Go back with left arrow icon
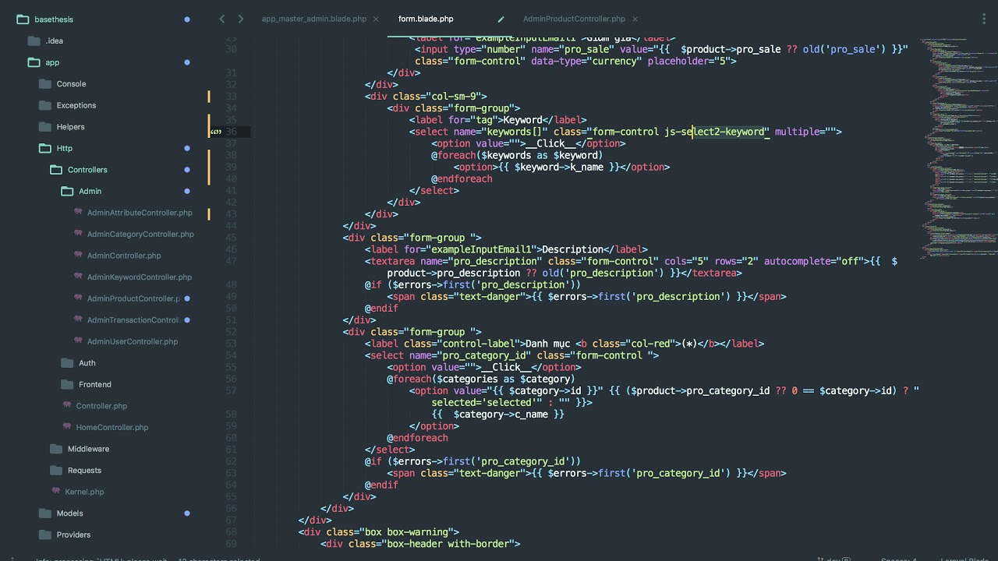998x561 pixels. [222, 19]
